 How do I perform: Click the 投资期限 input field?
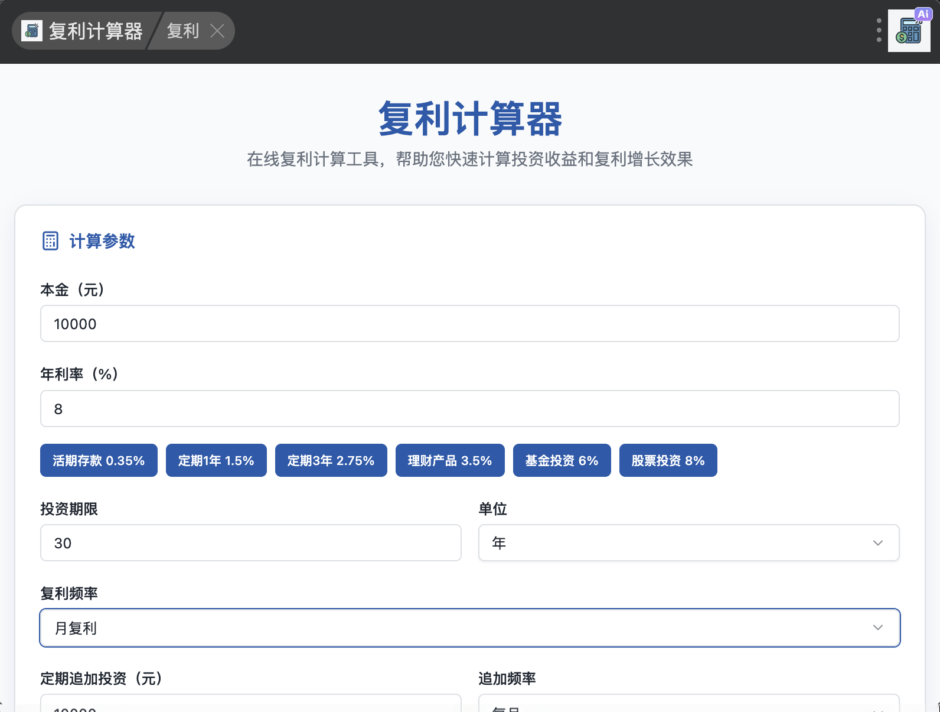tap(250, 543)
